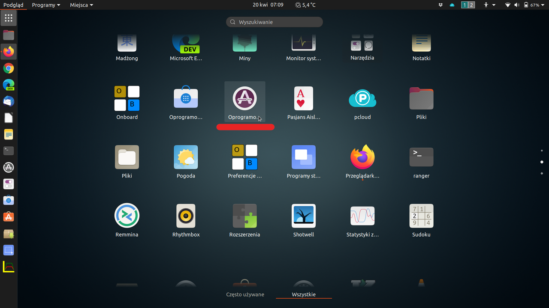This screenshot has height=308, width=549.
Task: Click the Wyszukiwanie search field
Action: pyautogui.click(x=274, y=22)
